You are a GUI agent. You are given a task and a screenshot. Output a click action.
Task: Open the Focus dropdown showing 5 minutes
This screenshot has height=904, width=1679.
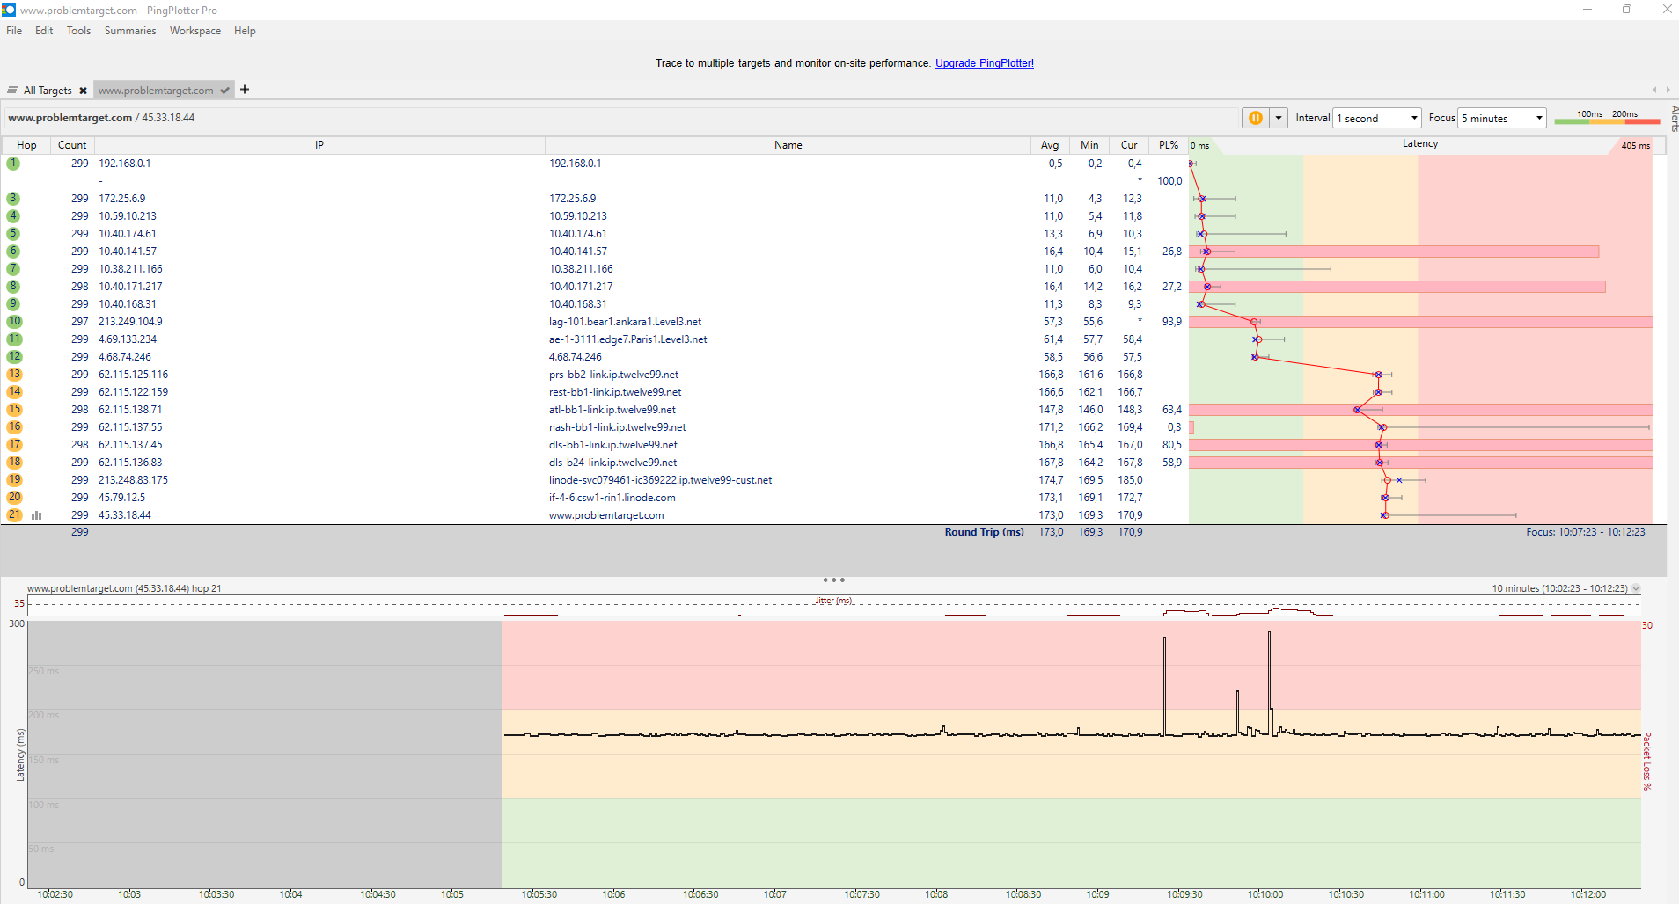[x=1502, y=118]
